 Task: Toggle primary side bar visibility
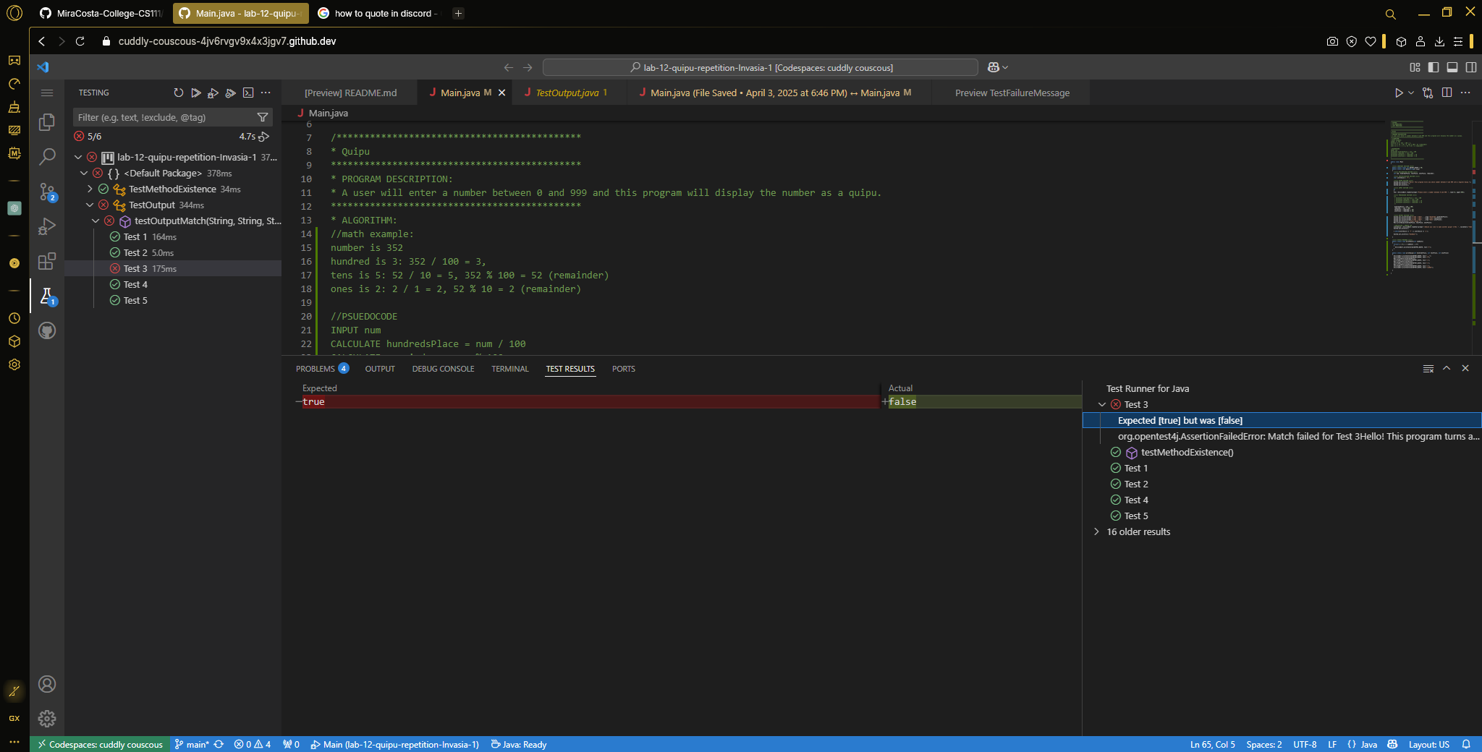click(x=1434, y=67)
